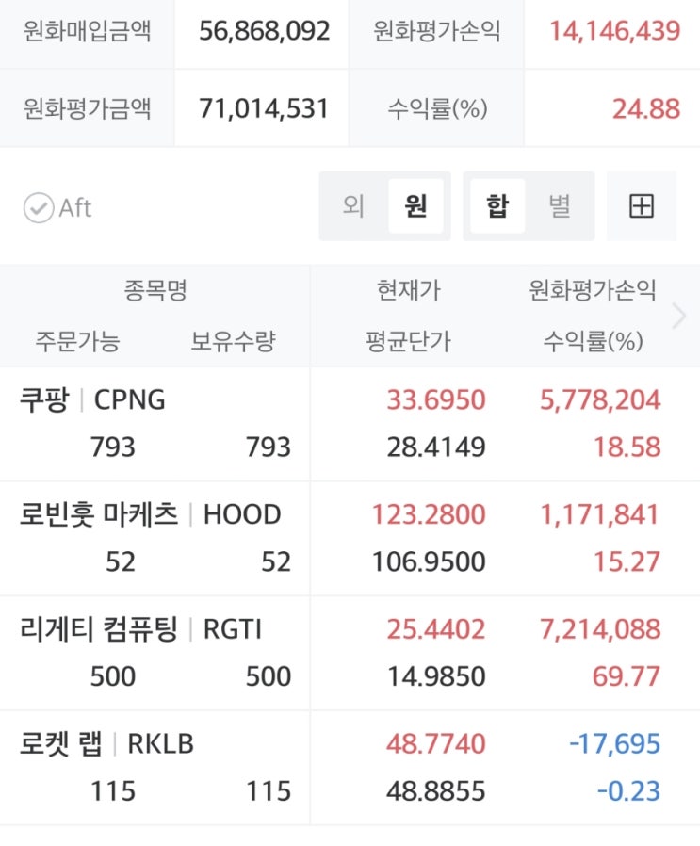Select 원화매입금액 value 56,868,092

(265, 31)
